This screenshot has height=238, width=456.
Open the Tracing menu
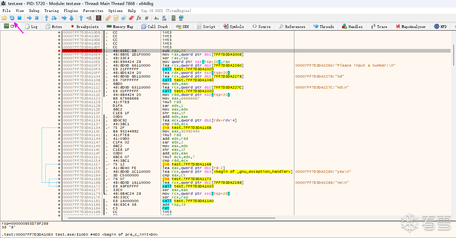[x=52, y=11]
